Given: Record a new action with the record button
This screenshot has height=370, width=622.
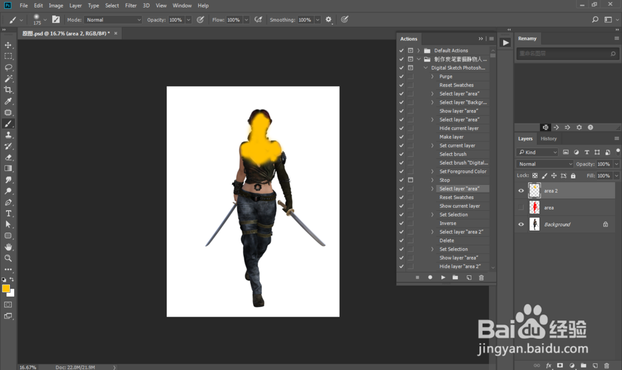Looking at the screenshot, I should (x=430, y=277).
